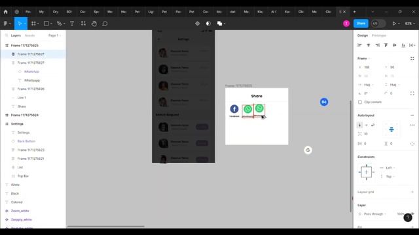Click the resize to fit icon beside Frame
Viewport: 419px width, 235px height.
point(412,58)
